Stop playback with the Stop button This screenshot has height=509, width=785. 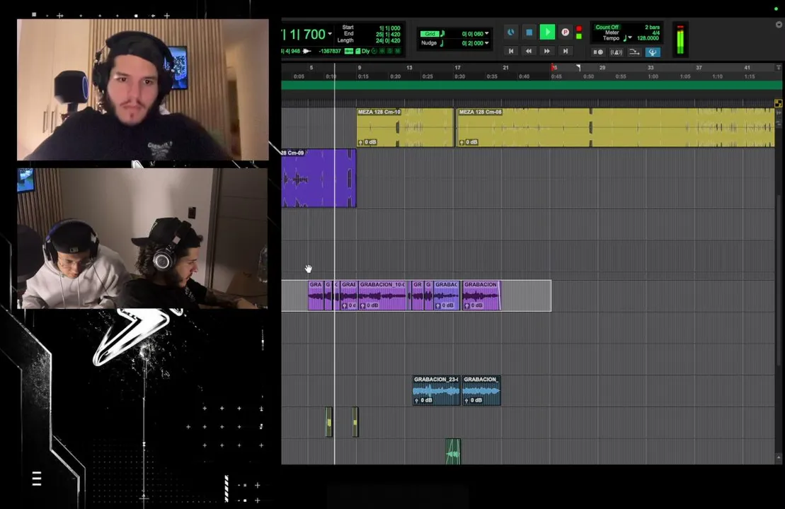(x=529, y=32)
